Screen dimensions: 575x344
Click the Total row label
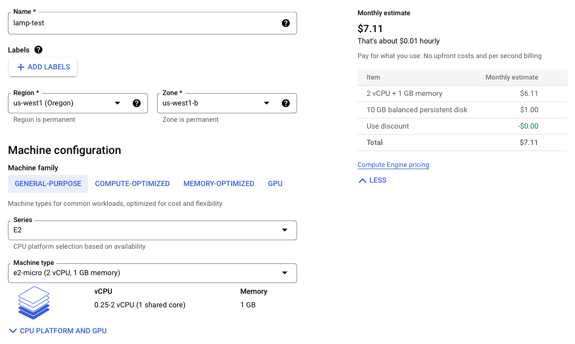pyautogui.click(x=374, y=143)
